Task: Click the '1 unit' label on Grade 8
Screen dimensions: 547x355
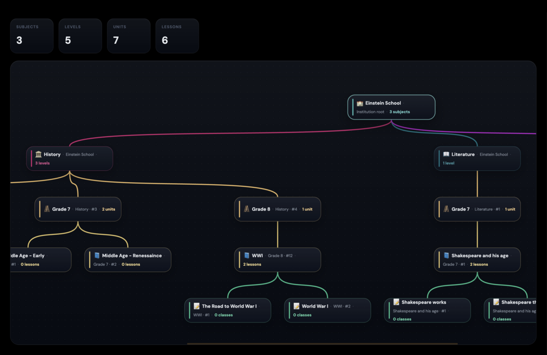Action: coord(307,209)
